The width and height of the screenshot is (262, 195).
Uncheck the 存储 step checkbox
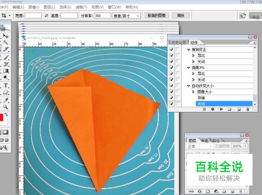(x=171, y=98)
